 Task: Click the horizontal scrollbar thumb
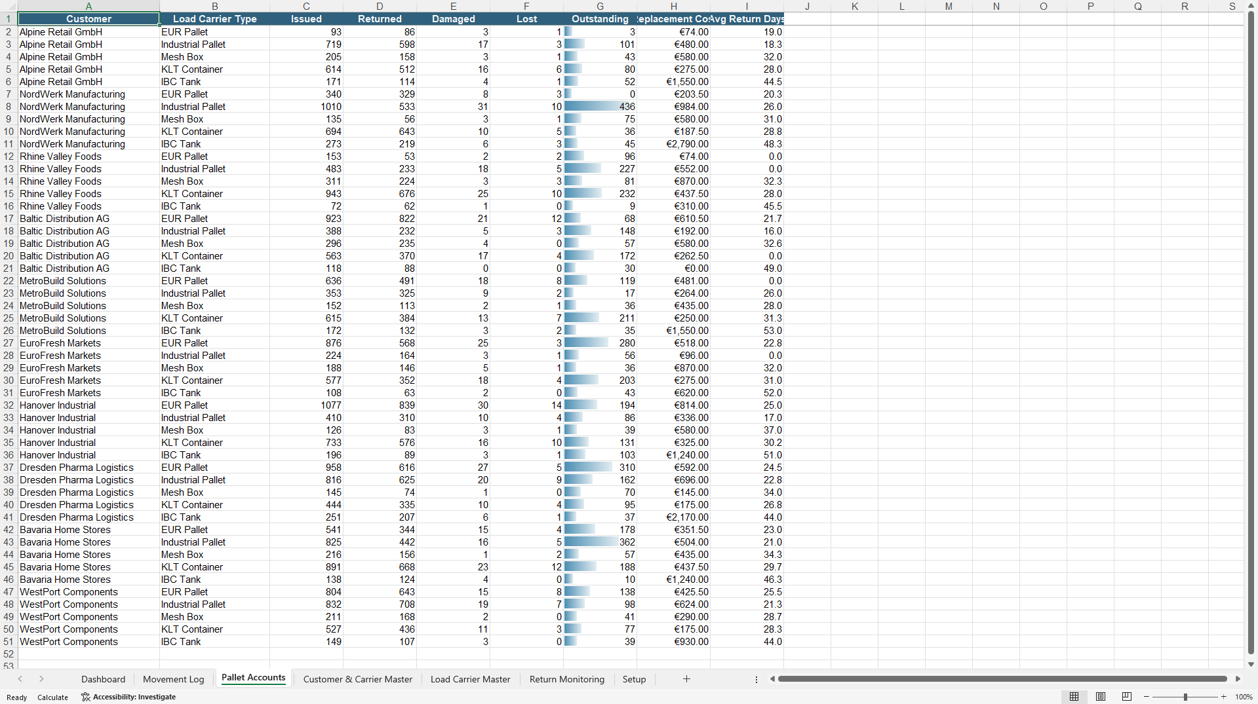(x=1002, y=679)
